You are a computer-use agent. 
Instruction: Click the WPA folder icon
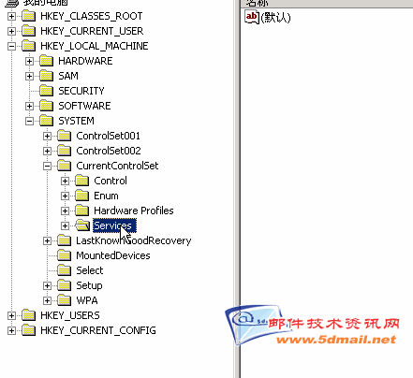(x=65, y=300)
